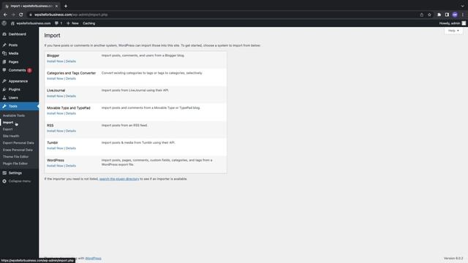View RSS importer details
The width and height of the screenshot is (468, 263).
point(71,131)
